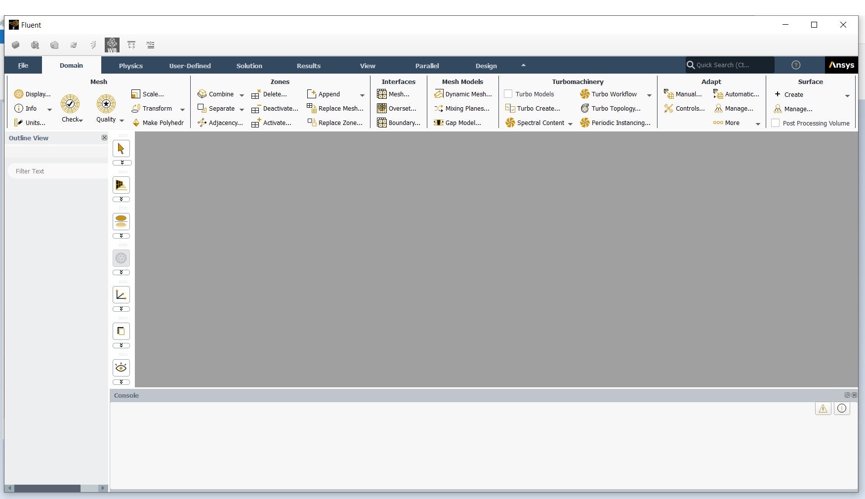Open the Quality dropdown arrow

click(122, 120)
